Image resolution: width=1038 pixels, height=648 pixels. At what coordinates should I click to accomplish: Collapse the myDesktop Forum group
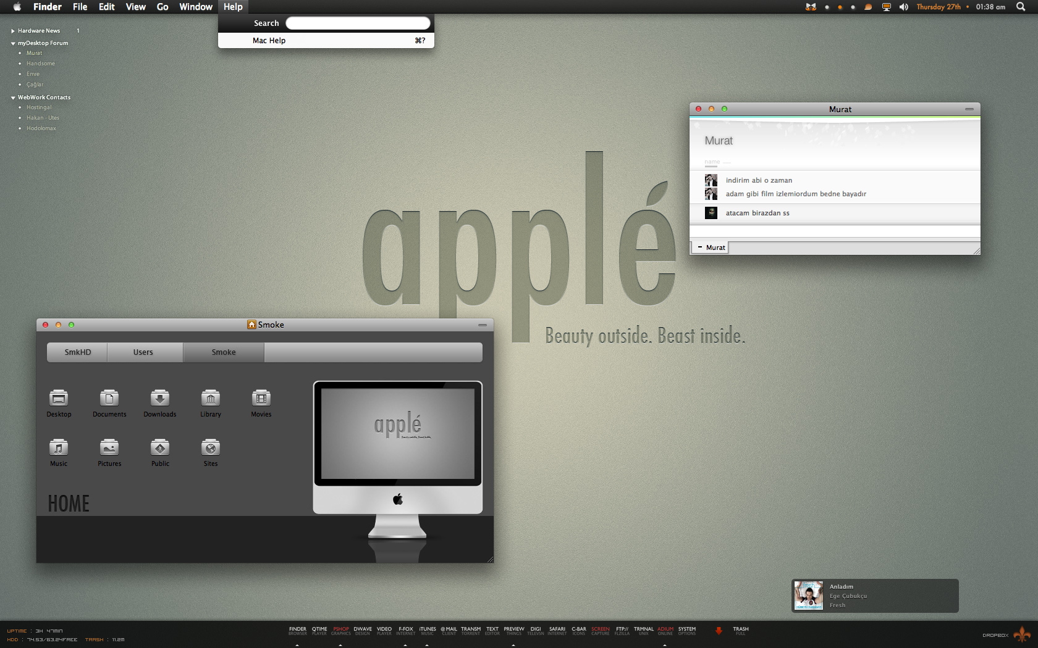pyautogui.click(x=13, y=43)
